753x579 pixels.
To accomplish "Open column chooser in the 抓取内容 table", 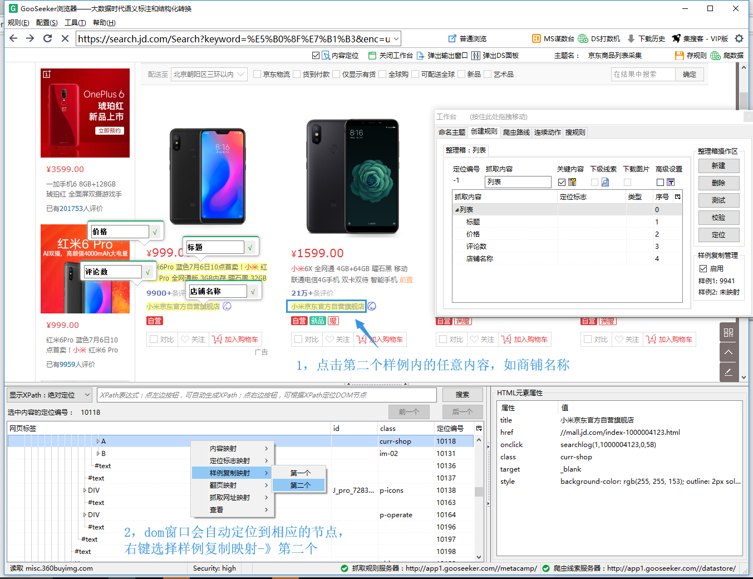I will pos(677,197).
